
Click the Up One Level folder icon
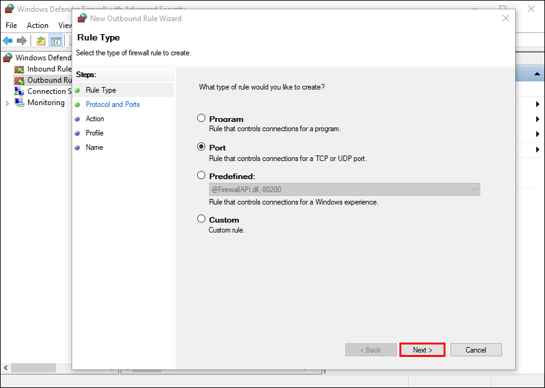(x=41, y=41)
